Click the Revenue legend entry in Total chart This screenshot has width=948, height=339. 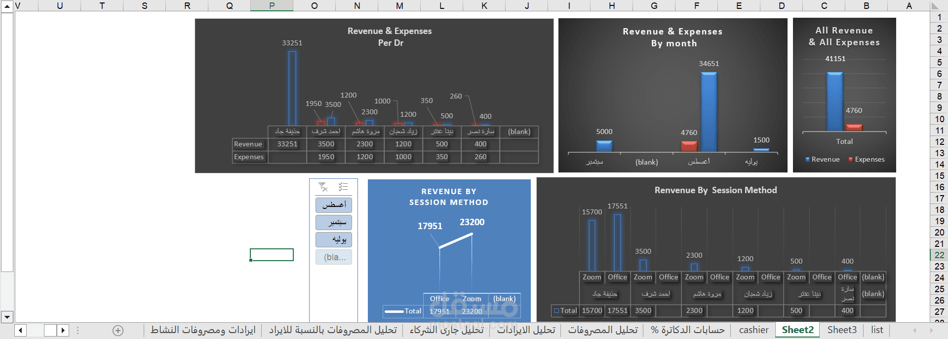823,159
